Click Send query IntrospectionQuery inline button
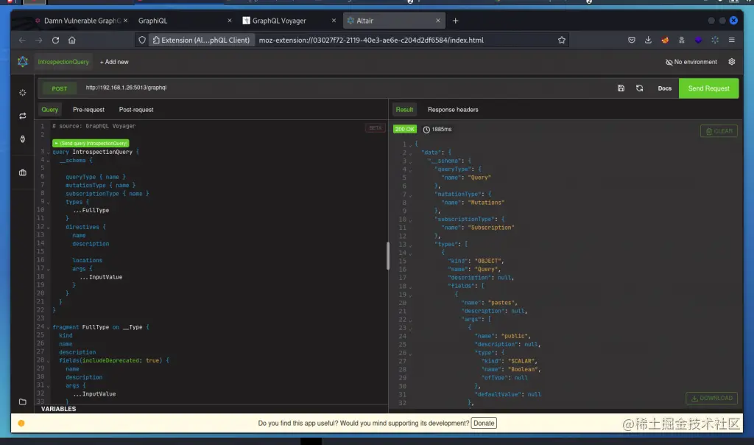The width and height of the screenshot is (754, 445). (x=91, y=144)
